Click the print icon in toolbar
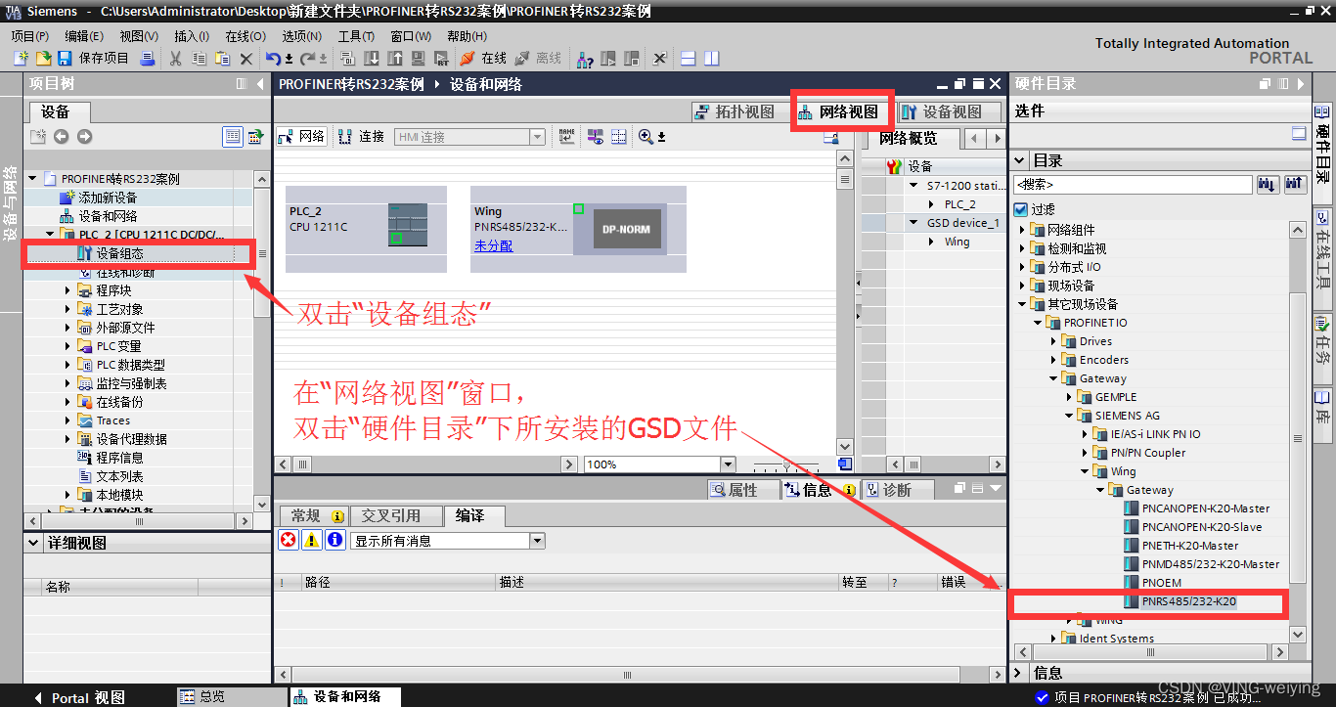 click(x=148, y=59)
